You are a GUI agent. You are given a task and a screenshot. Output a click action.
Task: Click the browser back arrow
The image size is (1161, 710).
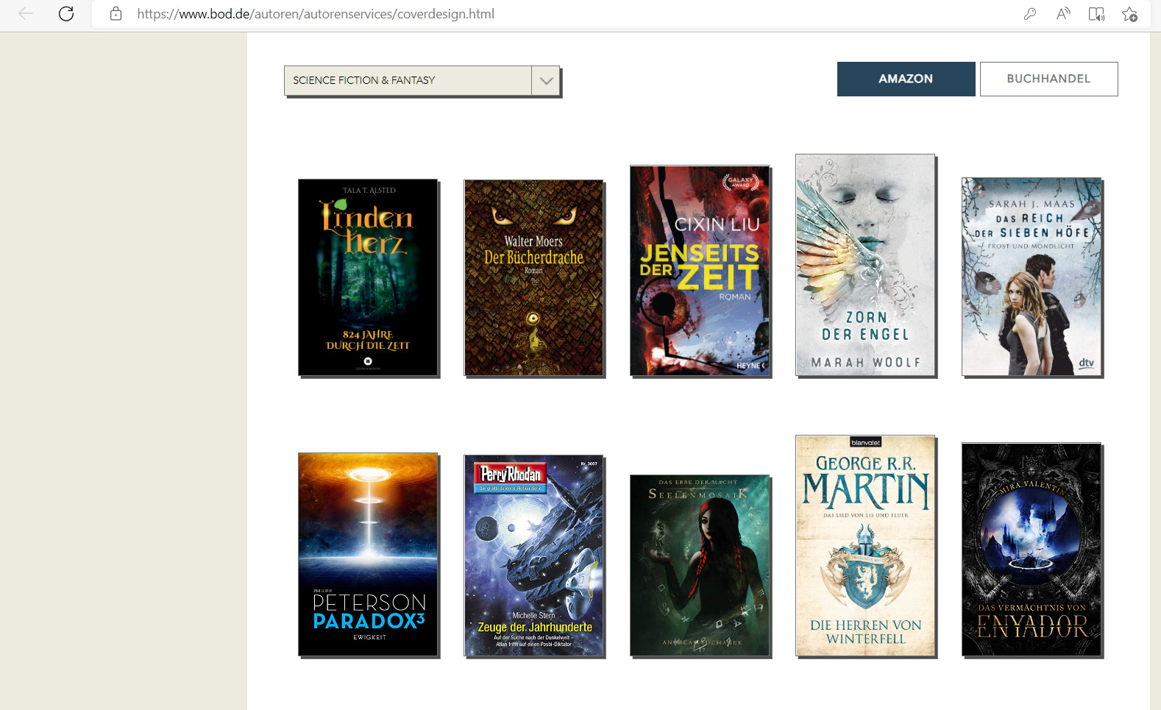coord(26,13)
